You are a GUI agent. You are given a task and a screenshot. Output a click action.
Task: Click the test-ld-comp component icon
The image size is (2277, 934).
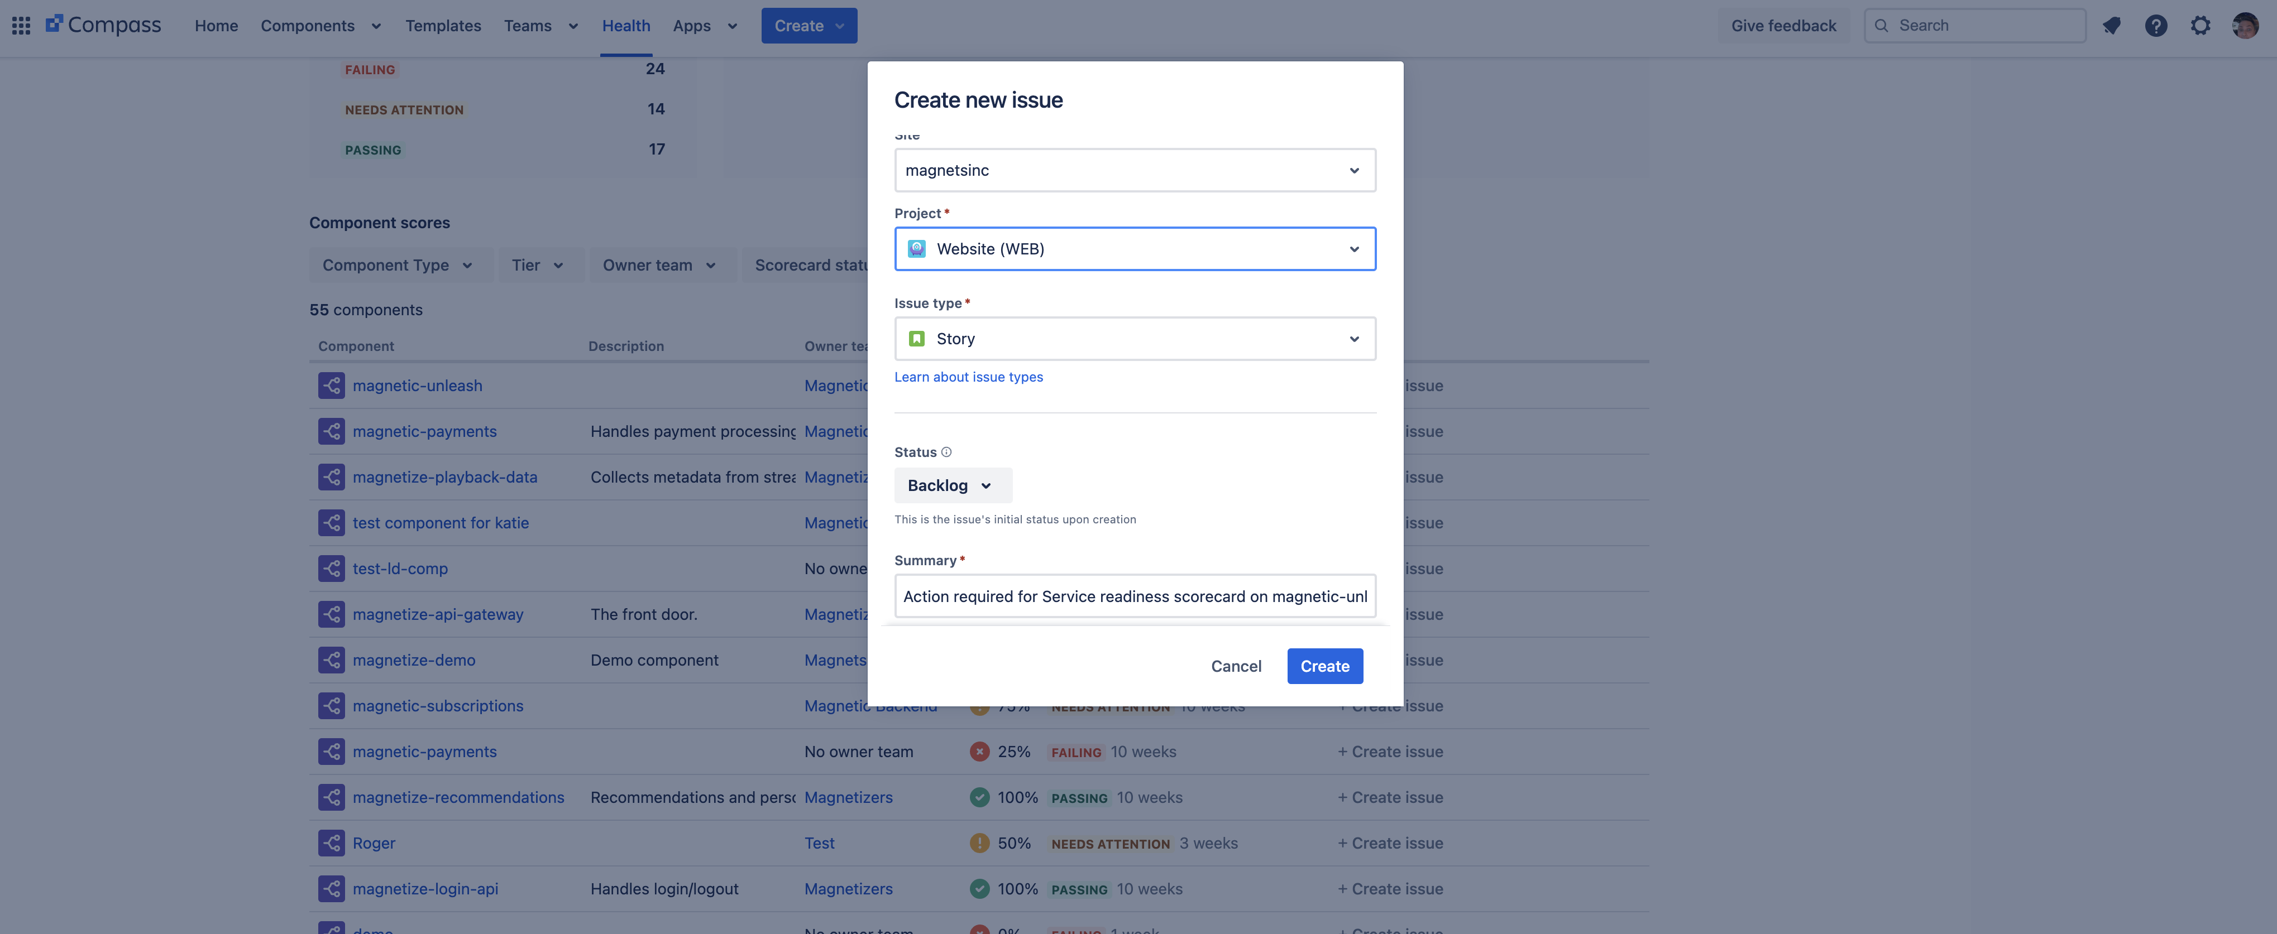tap(332, 568)
